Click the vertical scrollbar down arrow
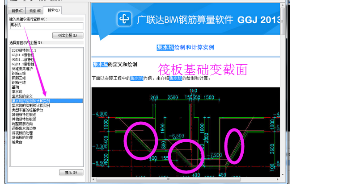This screenshot has height=190, width=351. pos(283,175)
